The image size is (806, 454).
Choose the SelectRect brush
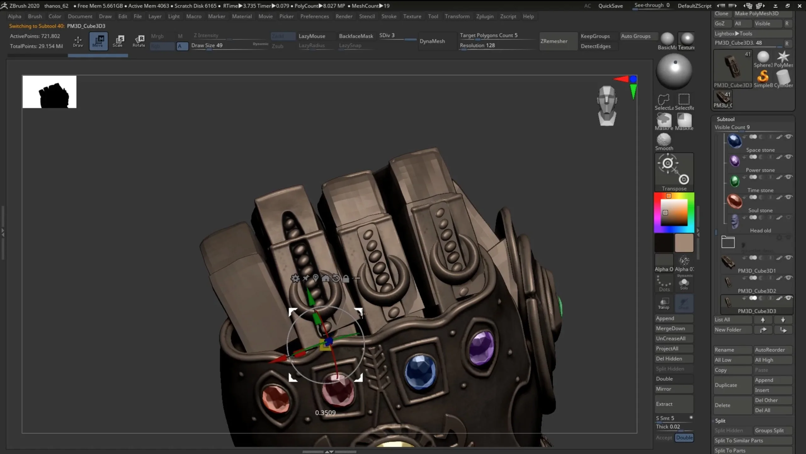pos(684,102)
